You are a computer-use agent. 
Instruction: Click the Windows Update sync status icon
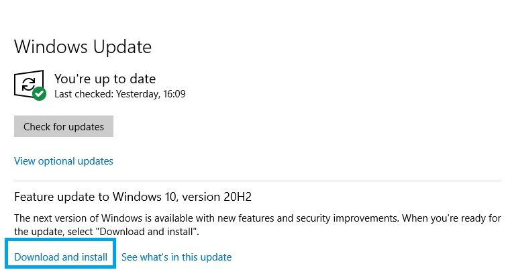pos(30,85)
